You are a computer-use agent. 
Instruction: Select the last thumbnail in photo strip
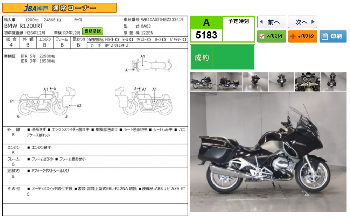click(x=333, y=82)
